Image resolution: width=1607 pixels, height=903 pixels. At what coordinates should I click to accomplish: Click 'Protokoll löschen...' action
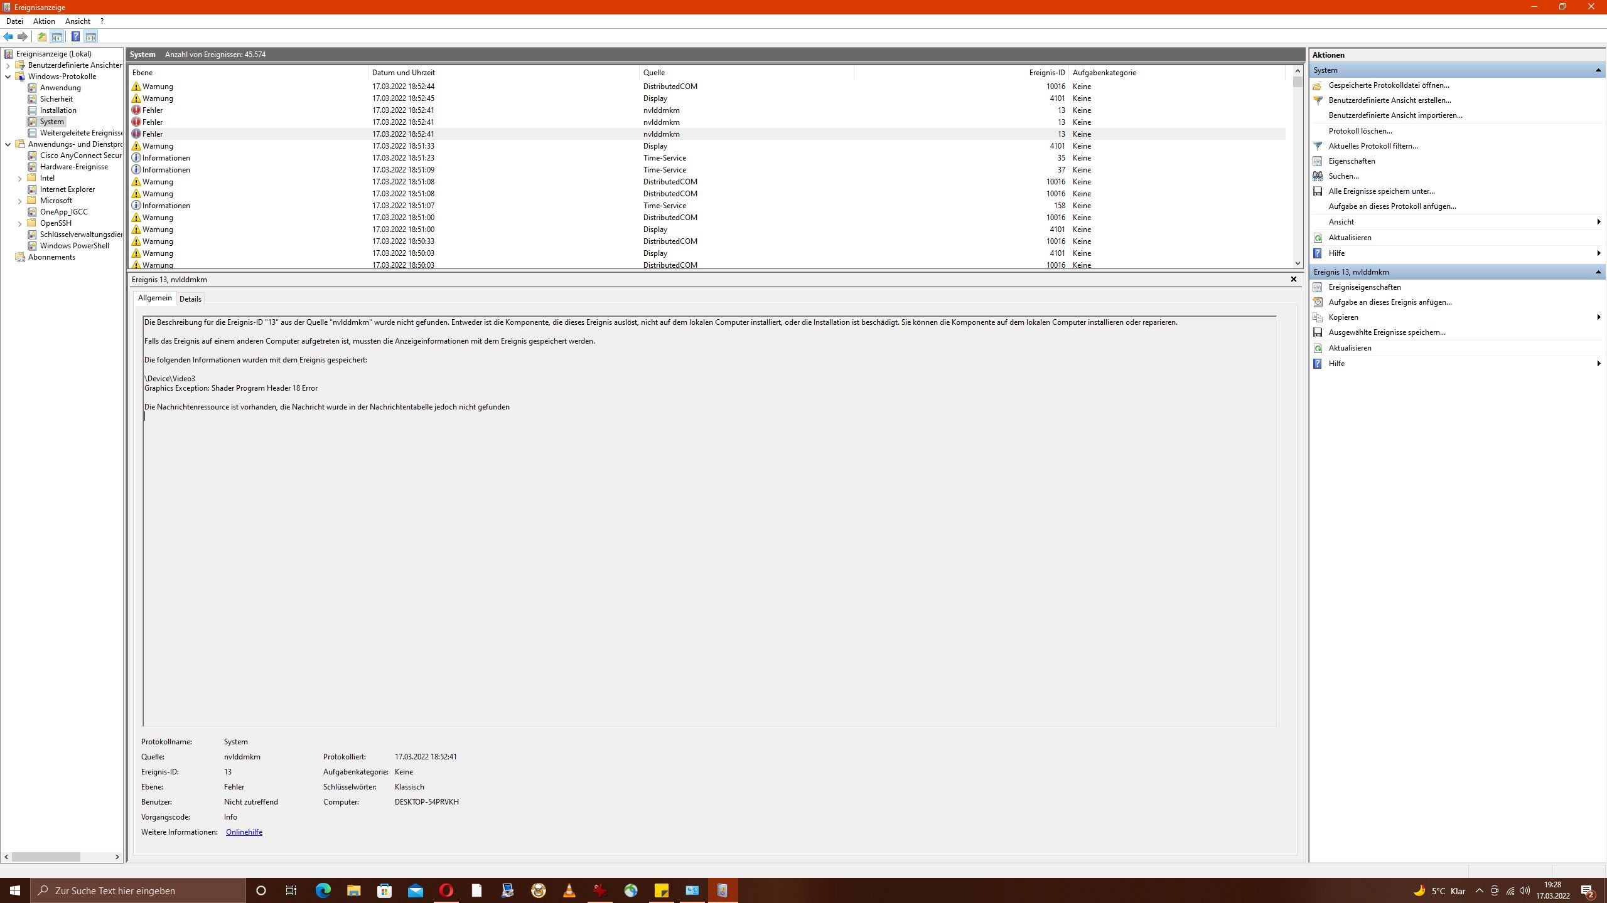(1360, 131)
